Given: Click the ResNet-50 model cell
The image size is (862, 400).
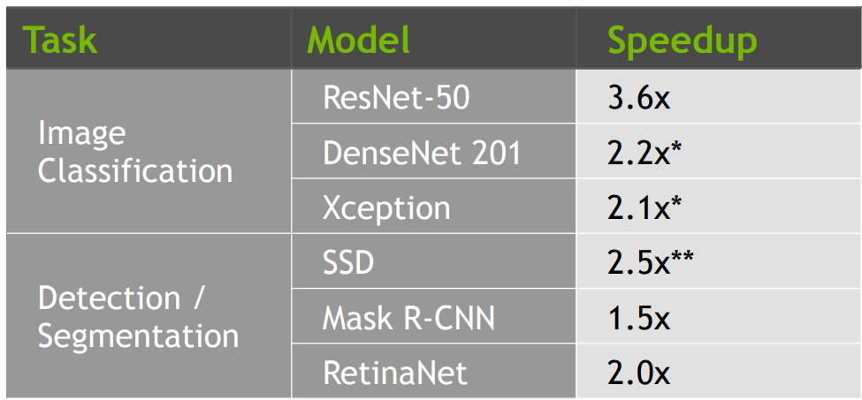Looking at the screenshot, I should point(433,96).
